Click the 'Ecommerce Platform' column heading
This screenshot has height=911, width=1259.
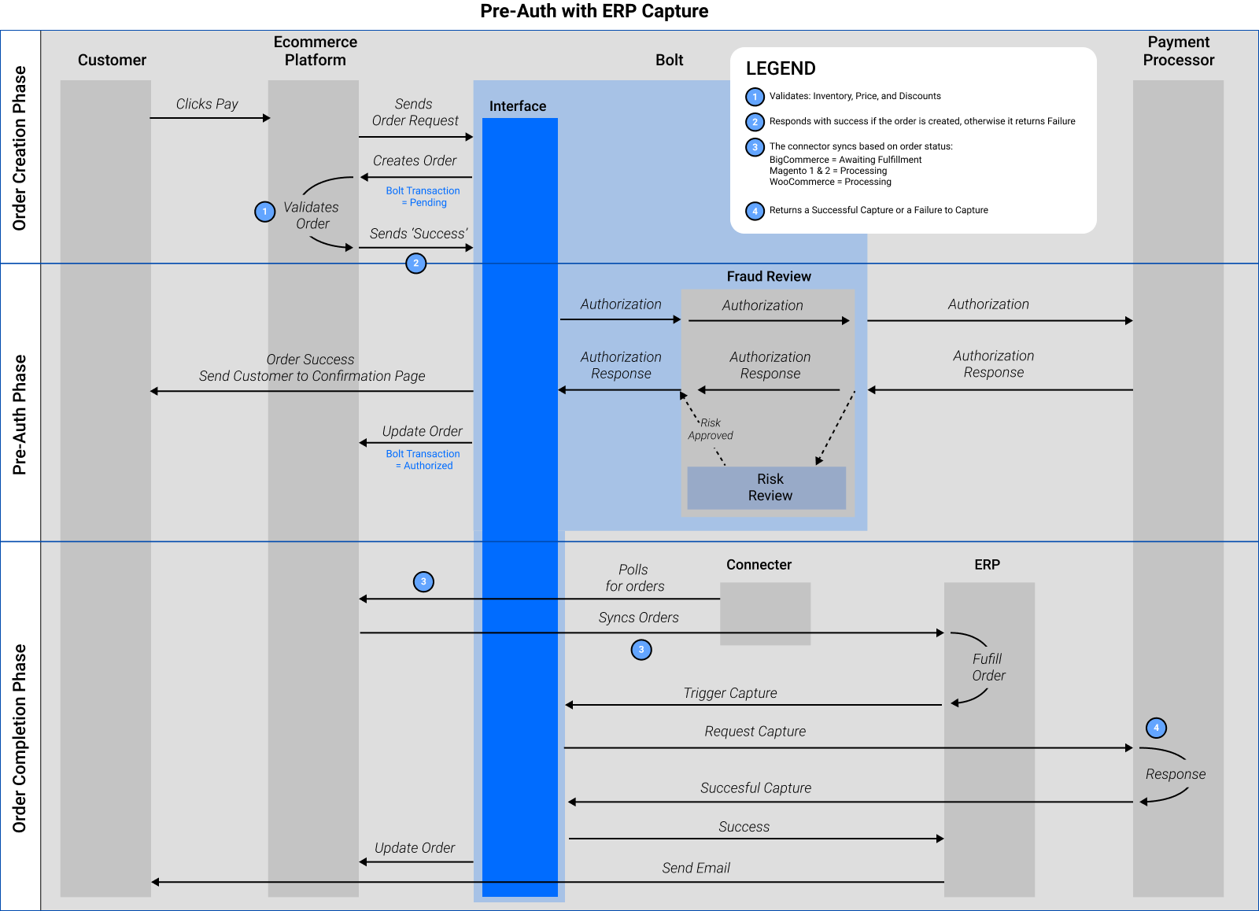pyautogui.click(x=315, y=51)
